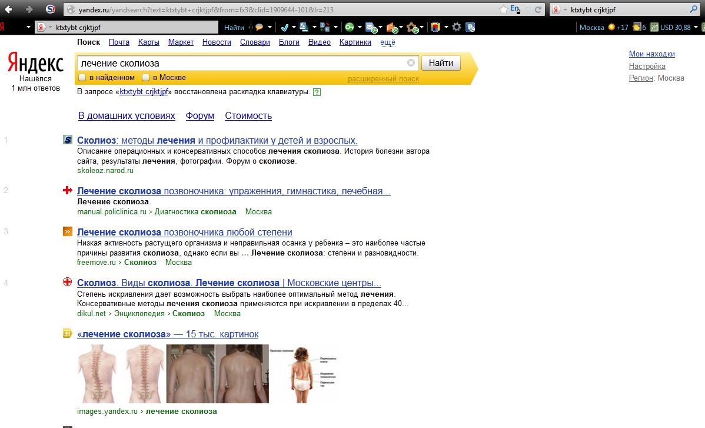Open result 'Лечение сколиоза позвоночника любой степени'
Screen dimensions: 705x428
click(184, 233)
